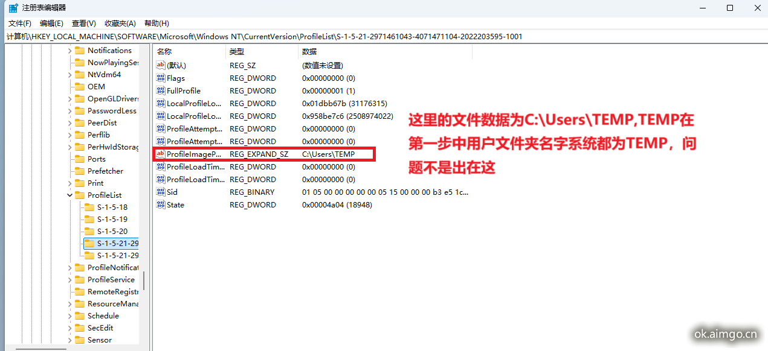Click the highlighted S-1-5-21-29 folder icon

point(89,244)
